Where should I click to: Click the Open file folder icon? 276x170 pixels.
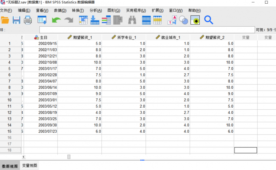click(x=4, y=19)
